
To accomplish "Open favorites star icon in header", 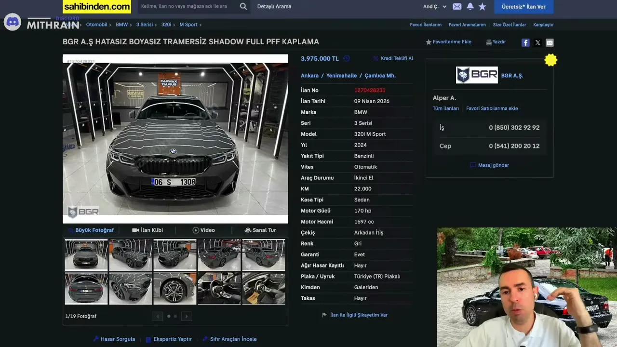I will 483,6.
